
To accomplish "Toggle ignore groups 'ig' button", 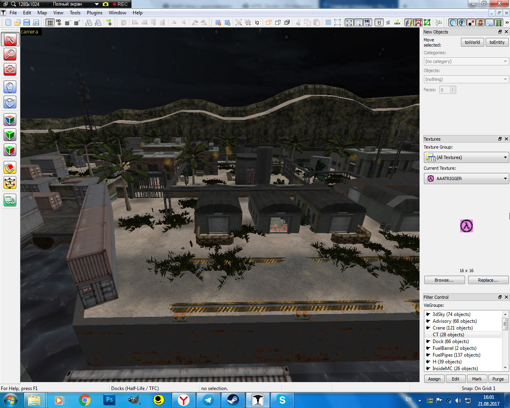I will pos(257,22).
